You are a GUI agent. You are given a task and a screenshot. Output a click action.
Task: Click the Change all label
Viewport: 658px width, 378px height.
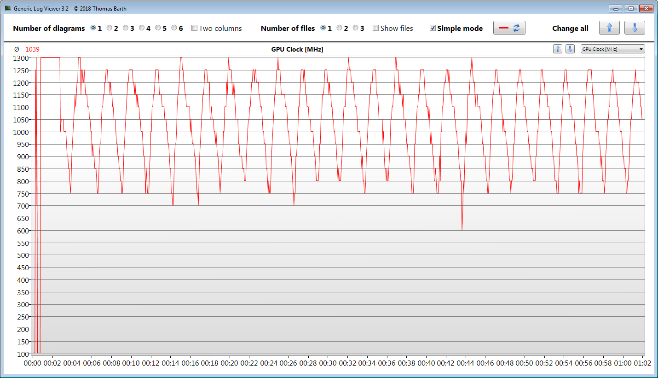click(x=571, y=29)
